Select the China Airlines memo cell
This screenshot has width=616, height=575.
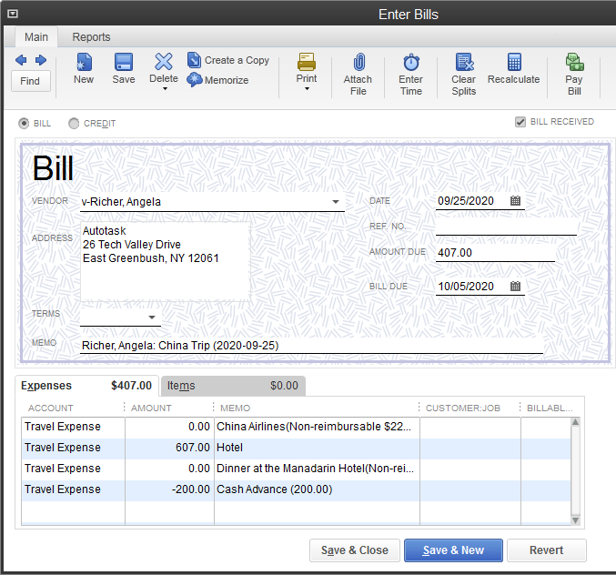coord(317,427)
